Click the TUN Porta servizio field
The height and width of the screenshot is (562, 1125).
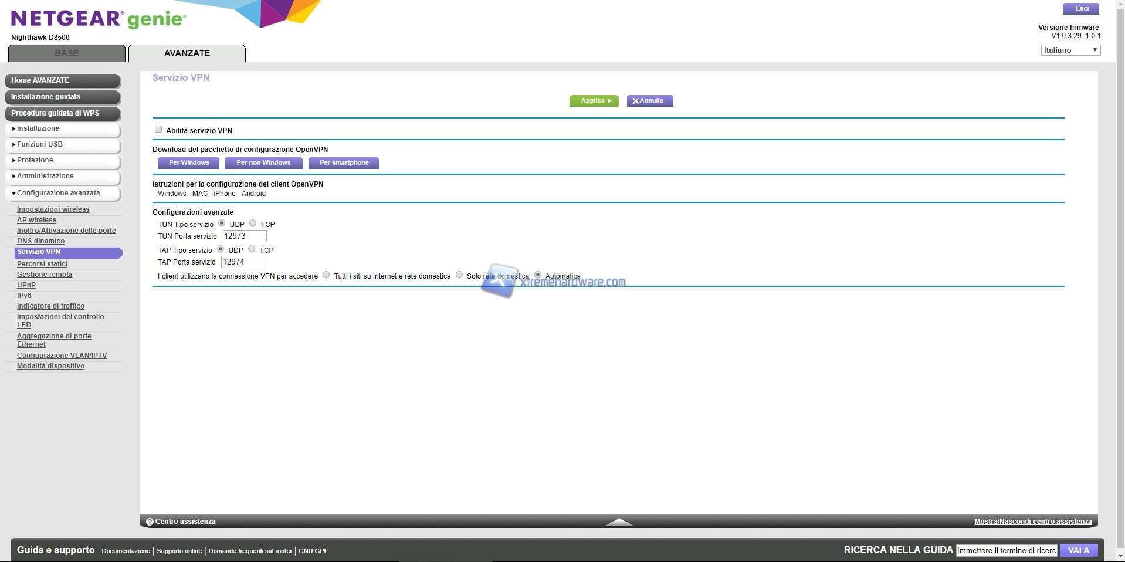click(x=244, y=236)
